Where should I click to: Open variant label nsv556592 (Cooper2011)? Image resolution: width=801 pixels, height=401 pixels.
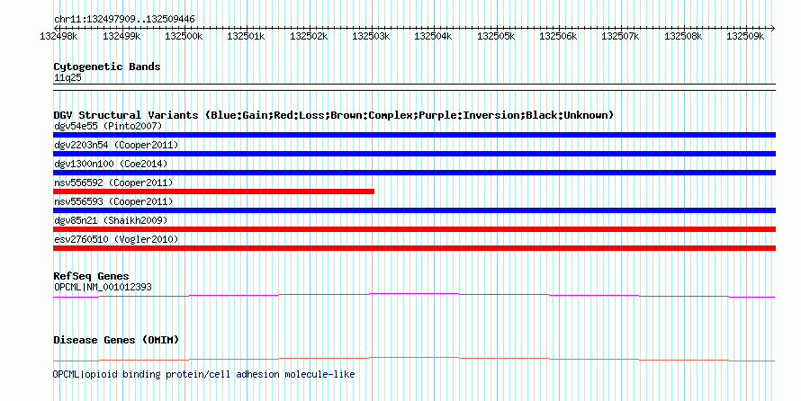(113, 183)
